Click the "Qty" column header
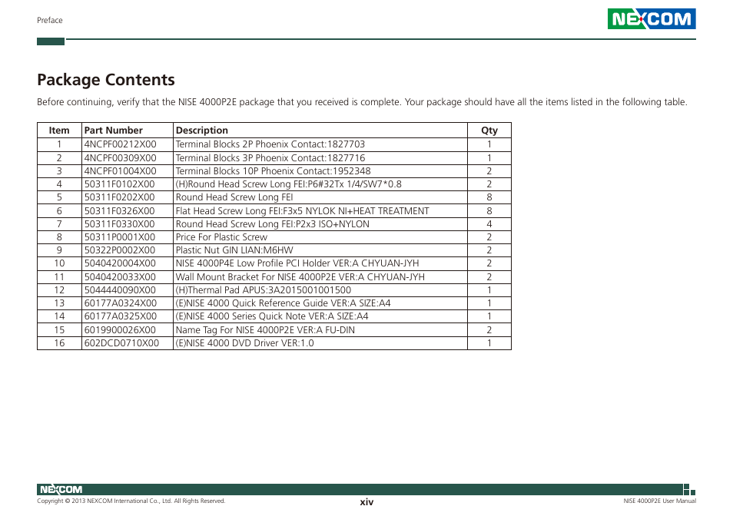 489,131
